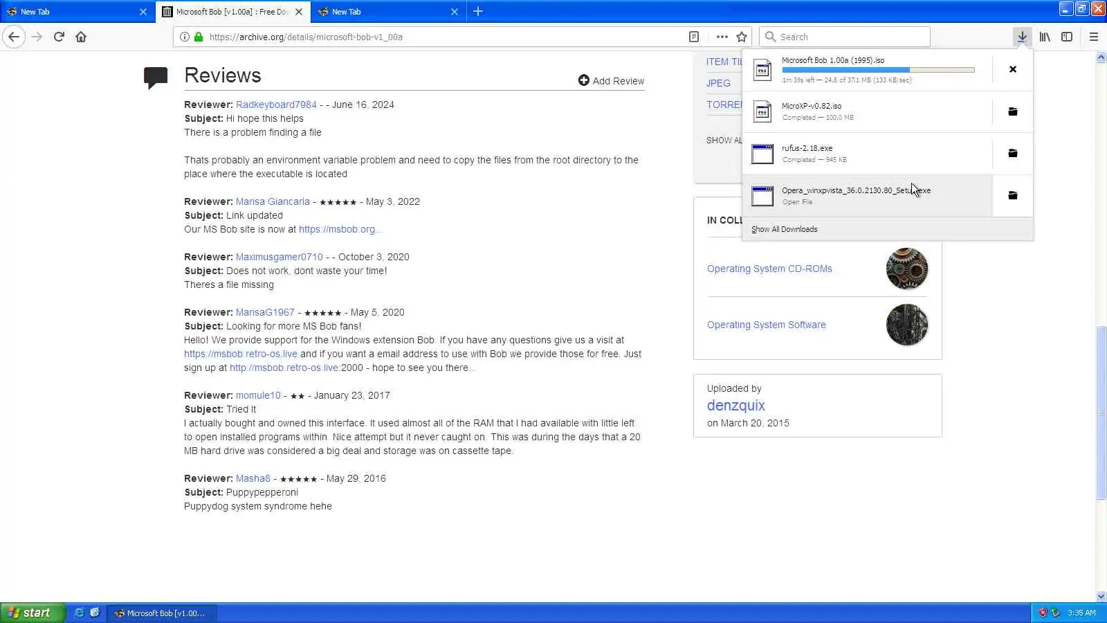1107x623 pixels.
Task: Open reviewer Radkeyboard7984's profile
Action: (276, 105)
